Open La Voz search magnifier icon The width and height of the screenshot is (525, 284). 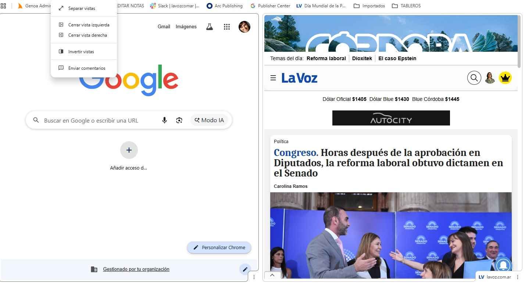pyautogui.click(x=474, y=78)
